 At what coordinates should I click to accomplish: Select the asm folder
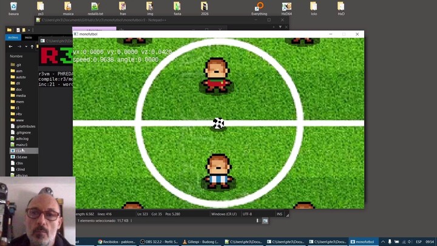(19, 71)
